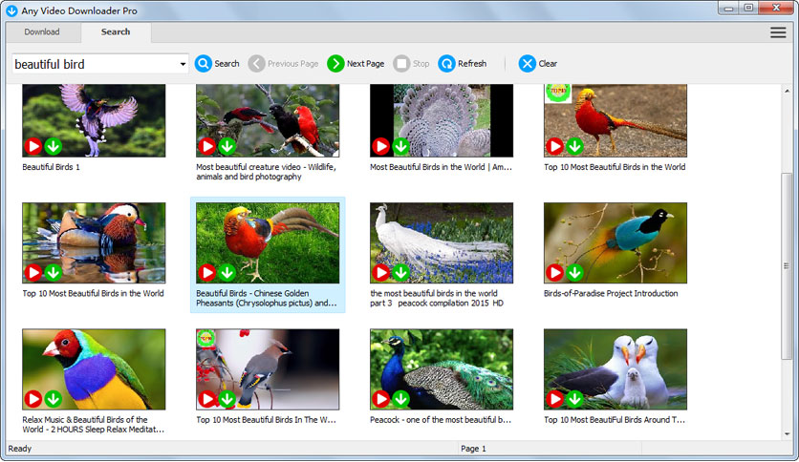Click the app logo icon in title bar
Screen dimensions: 799x462
[11, 10]
